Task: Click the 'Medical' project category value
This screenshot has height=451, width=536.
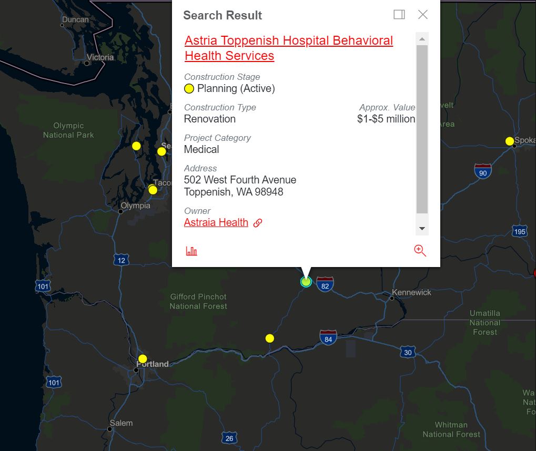Action: click(x=201, y=149)
